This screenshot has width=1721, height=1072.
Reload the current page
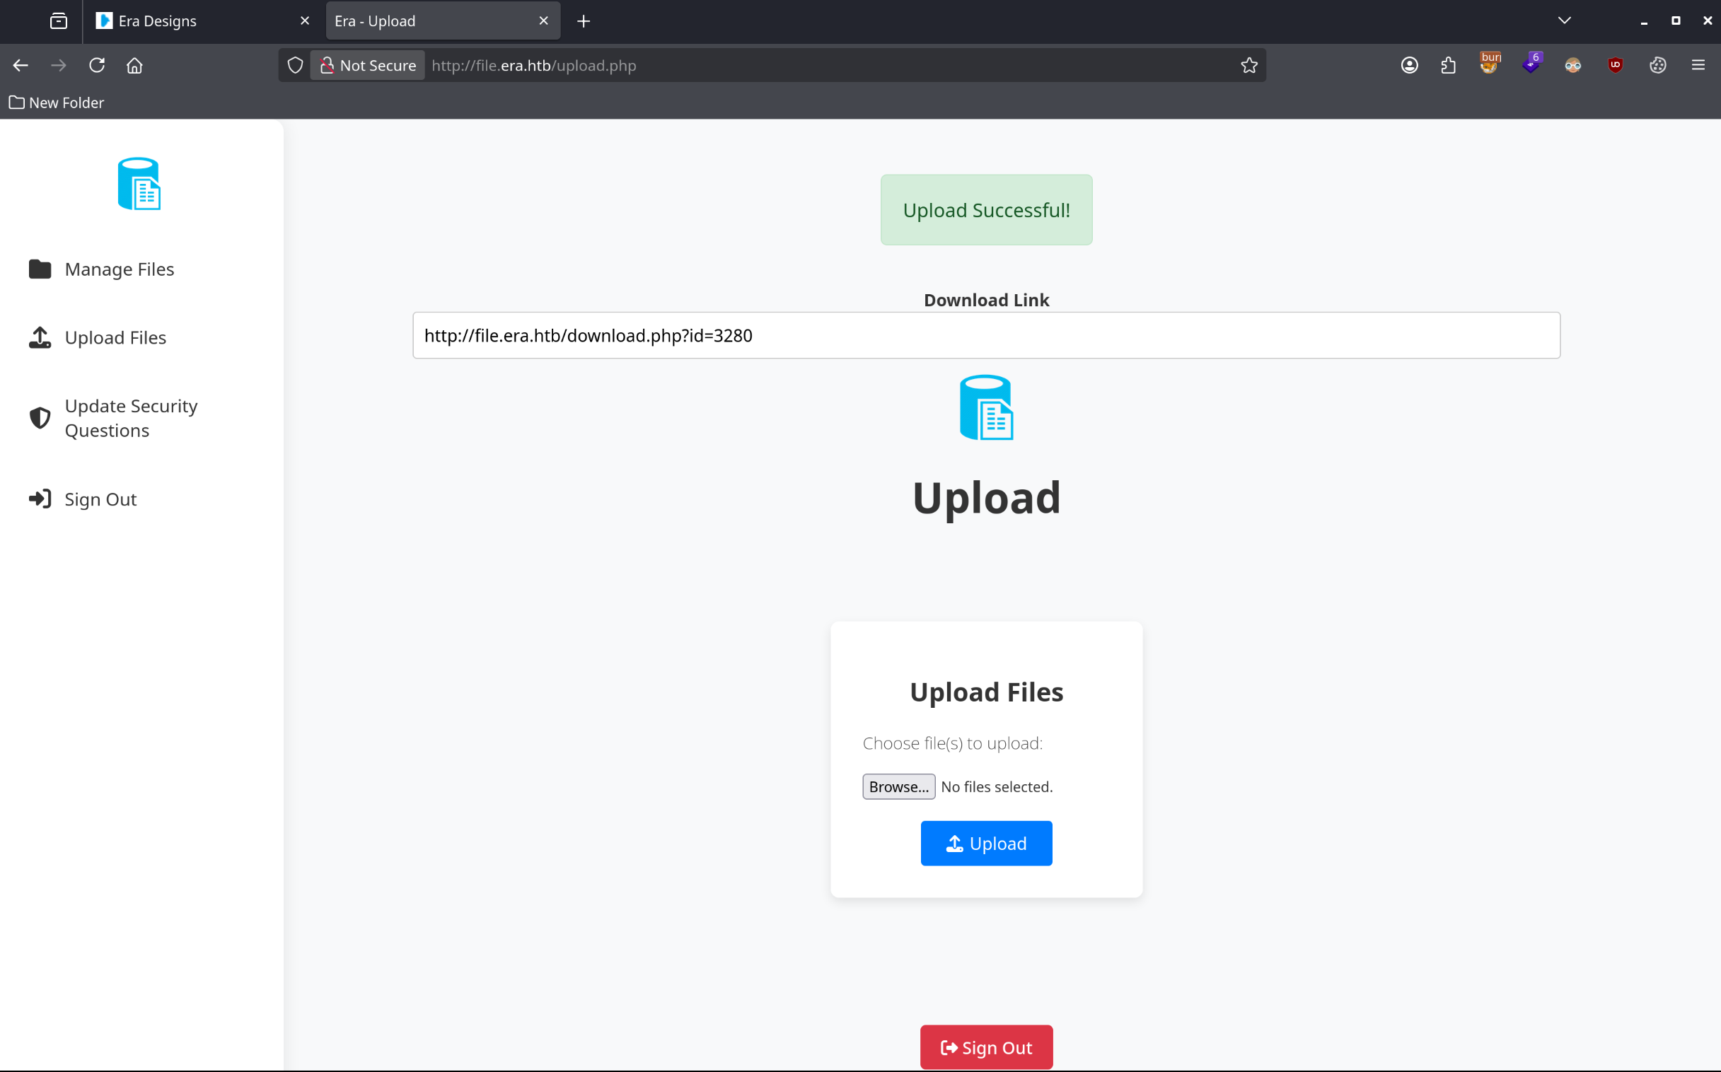(x=97, y=65)
